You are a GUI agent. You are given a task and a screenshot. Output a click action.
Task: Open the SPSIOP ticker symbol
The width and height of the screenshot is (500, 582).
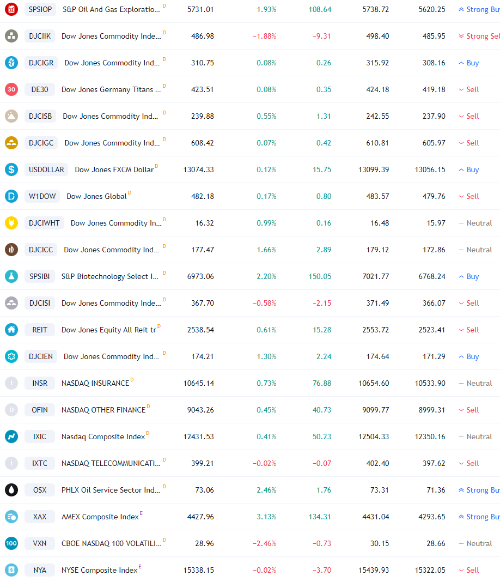40,9
